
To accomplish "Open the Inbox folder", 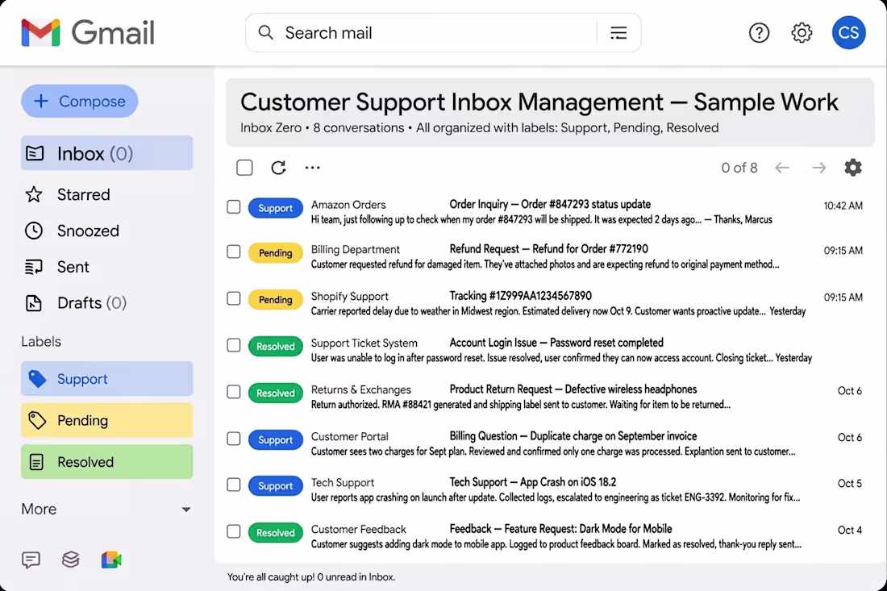I will coord(107,153).
